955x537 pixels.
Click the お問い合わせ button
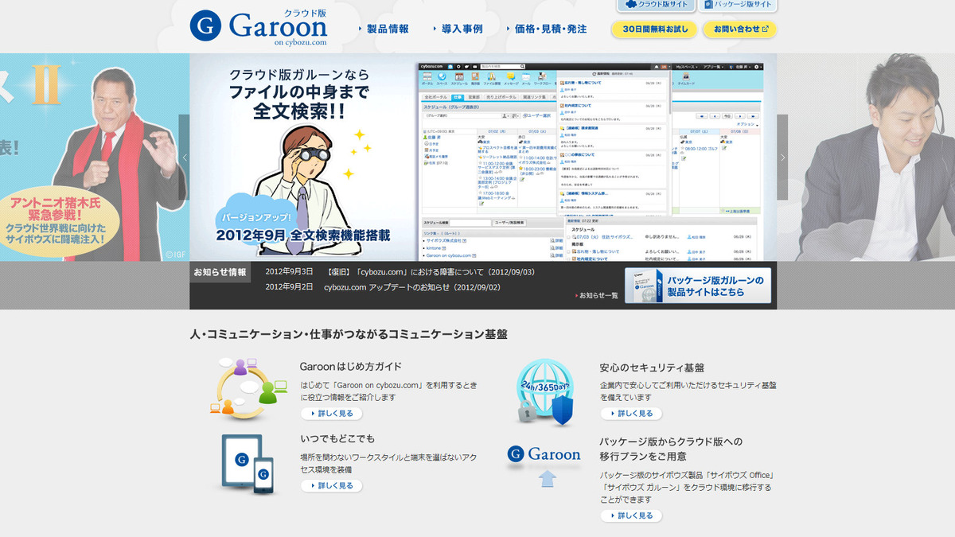coord(740,29)
